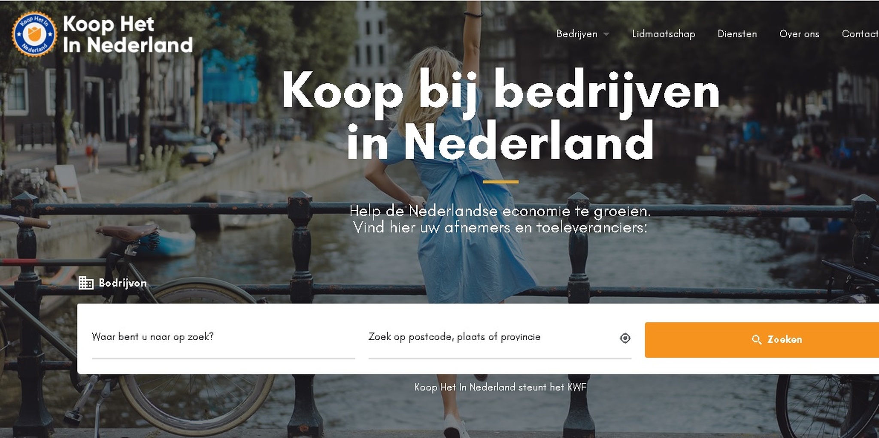The width and height of the screenshot is (879, 438).
Task: Click the orange Zoeken button
Action: click(x=762, y=340)
